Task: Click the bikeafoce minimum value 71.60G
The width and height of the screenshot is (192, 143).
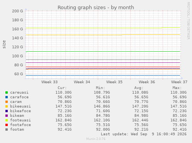Action: pyautogui.click(x=103, y=111)
